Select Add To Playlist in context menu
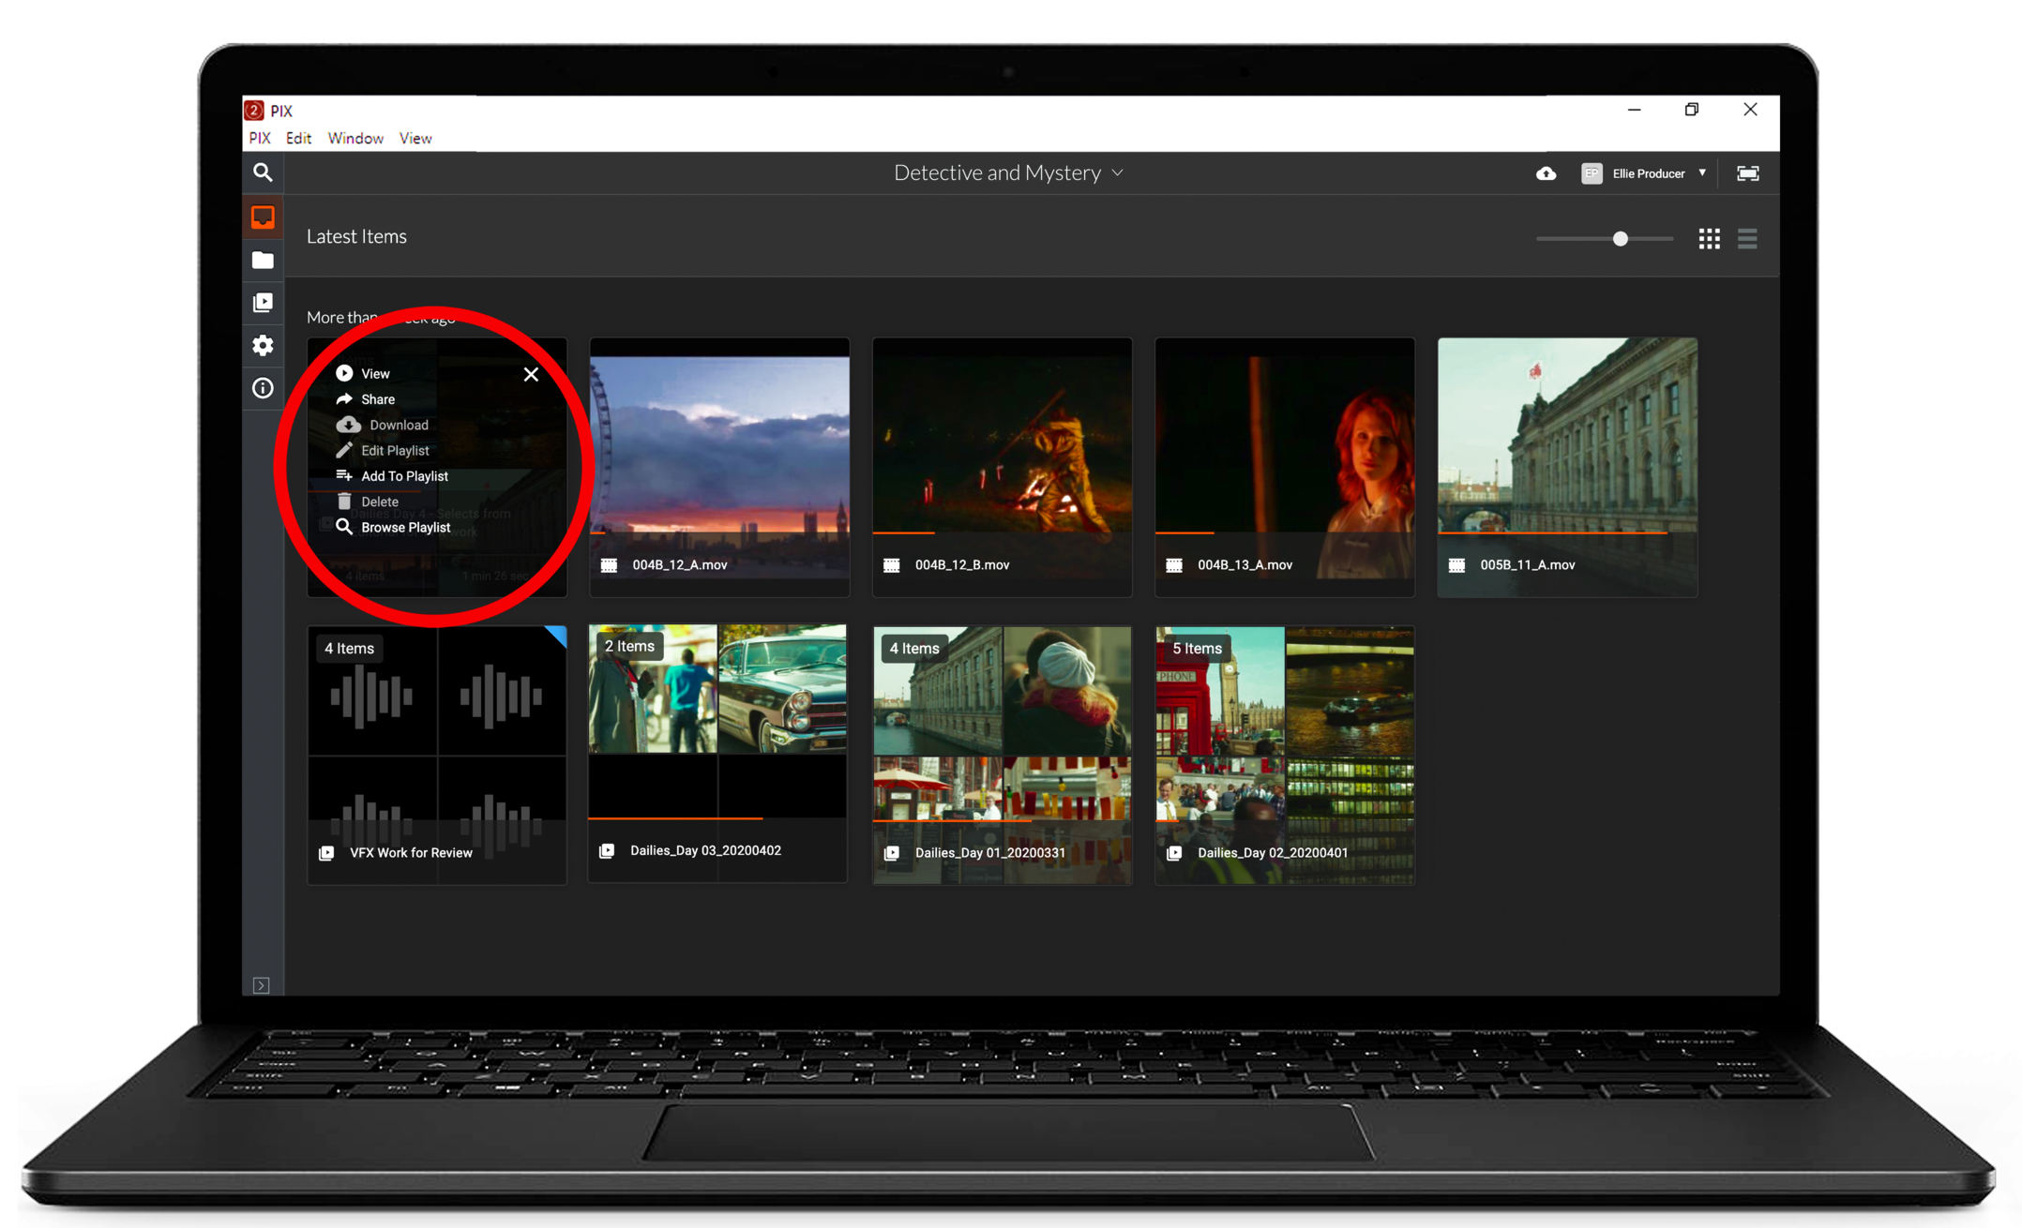Image resolution: width=2022 pixels, height=1228 pixels. pyautogui.click(x=403, y=476)
